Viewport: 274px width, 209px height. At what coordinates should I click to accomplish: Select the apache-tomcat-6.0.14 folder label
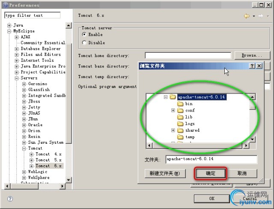(202, 97)
